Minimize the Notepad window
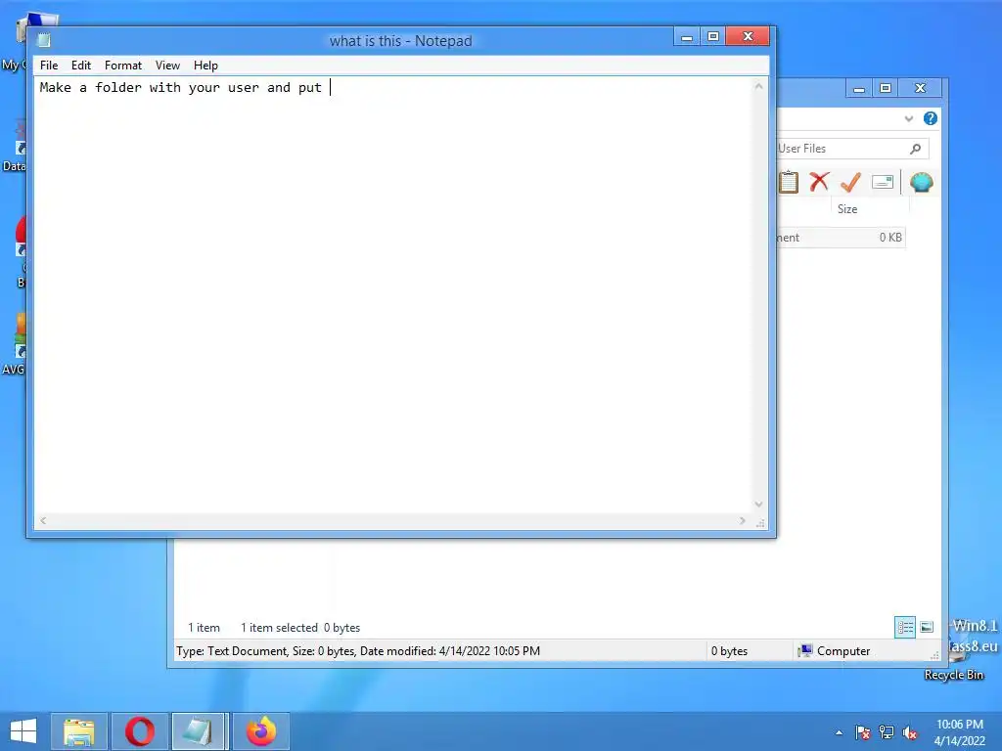Screen dimensions: 1002x751 pyautogui.click(x=687, y=36)
